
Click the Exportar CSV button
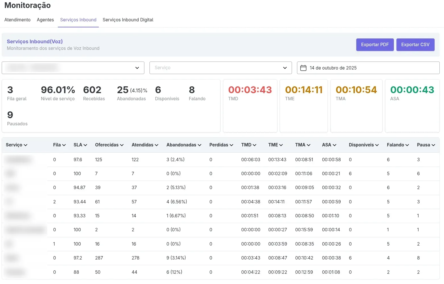(x=415, y=45)
